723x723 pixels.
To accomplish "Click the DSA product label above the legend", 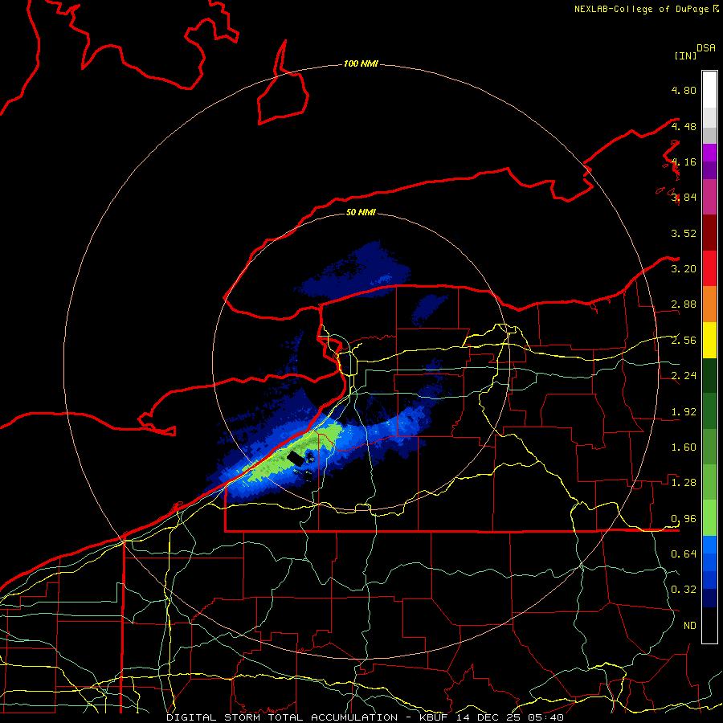I will point(706,48).
